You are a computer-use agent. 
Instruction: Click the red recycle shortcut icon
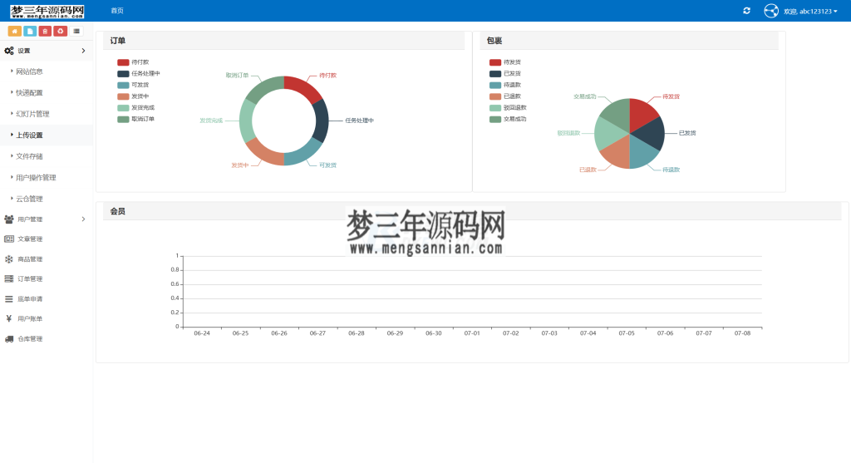(60, 31)
